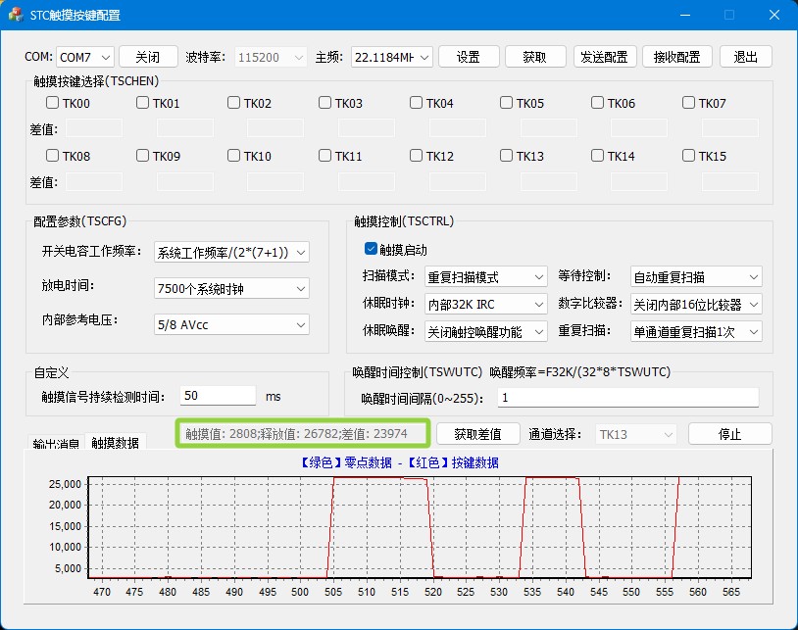Open the 开关电容工作频率 dropdown
The height and width of the screenshot is (630, 798).
[x=231, y=252]
